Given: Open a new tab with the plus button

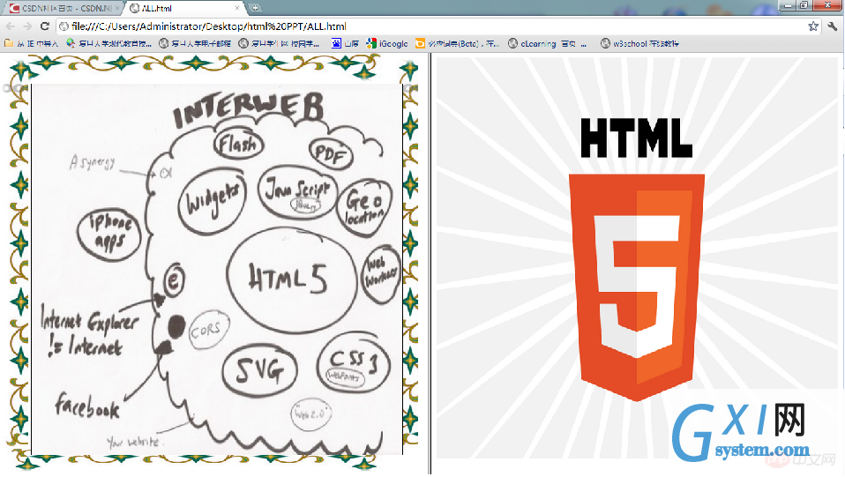Looking at the screenshot, I should point(255,8).
